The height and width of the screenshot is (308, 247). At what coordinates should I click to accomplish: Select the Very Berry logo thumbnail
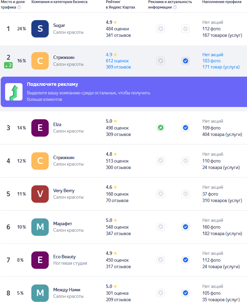point(40,194)
